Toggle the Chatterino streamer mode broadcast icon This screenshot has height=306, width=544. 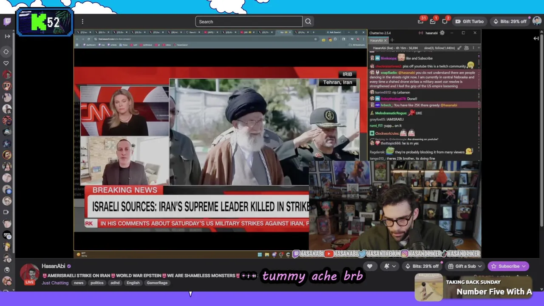click(421, 33)
